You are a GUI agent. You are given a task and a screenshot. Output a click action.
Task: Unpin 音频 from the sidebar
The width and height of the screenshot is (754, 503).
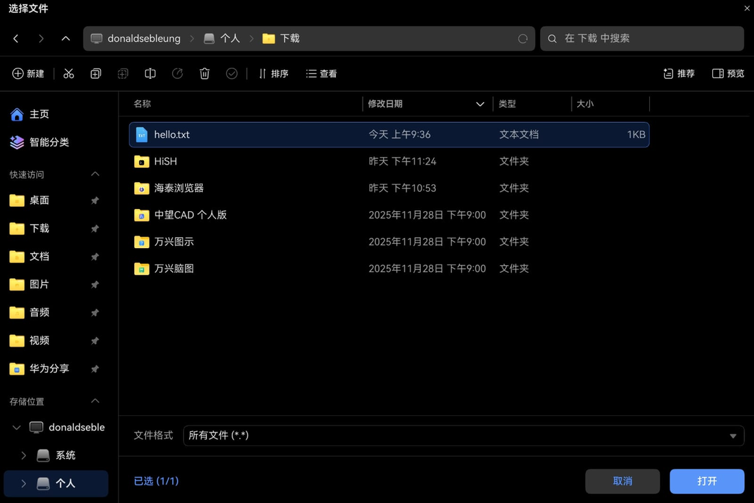tap(95, 312)
